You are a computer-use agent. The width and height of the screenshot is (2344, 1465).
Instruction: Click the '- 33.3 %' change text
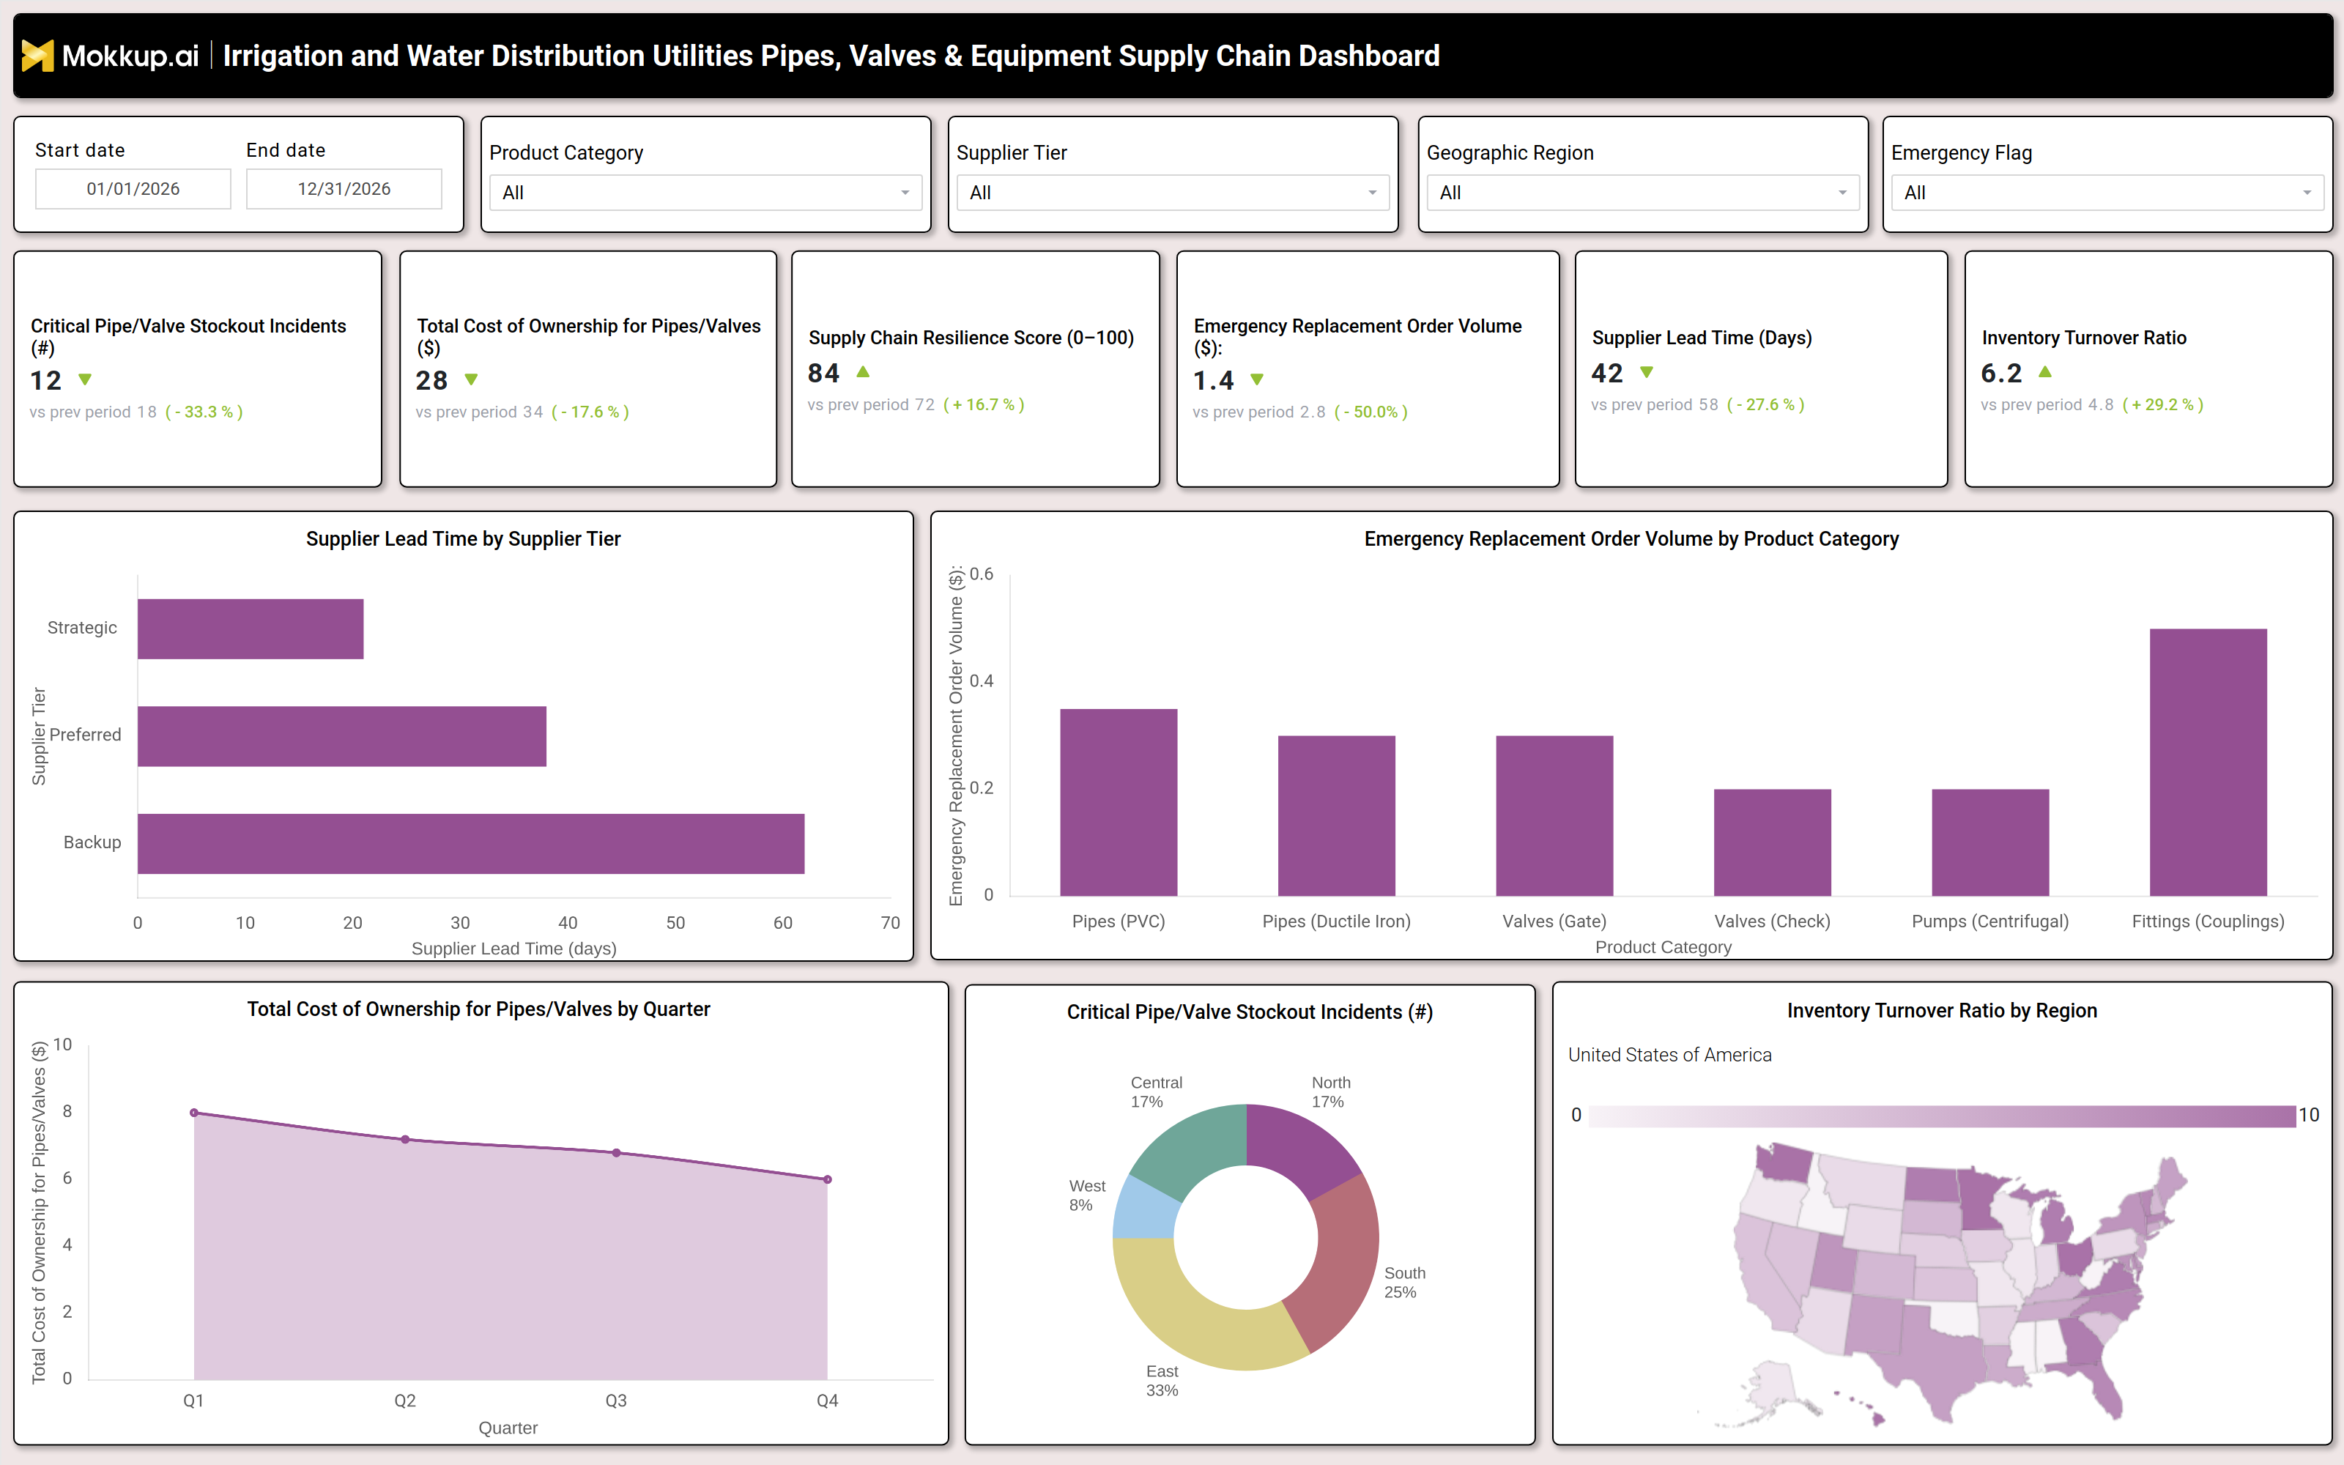click(204, 412)
